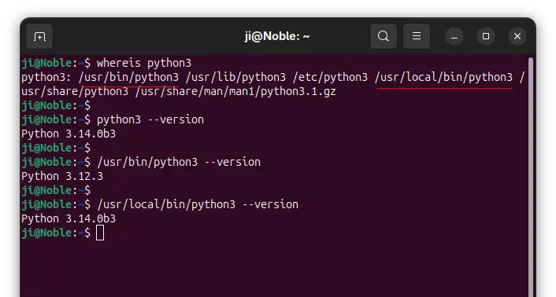Image resolution: width=556 pixels, height=297 pixels.
Task: Click the terminal scrollbar
Action: tap(531, 177)
